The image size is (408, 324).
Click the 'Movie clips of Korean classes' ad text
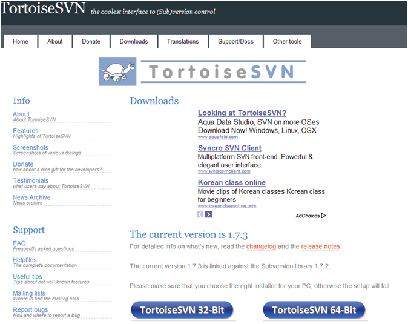tap(262, 191)
